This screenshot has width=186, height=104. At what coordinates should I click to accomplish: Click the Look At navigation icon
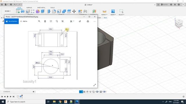coord(84,92)
